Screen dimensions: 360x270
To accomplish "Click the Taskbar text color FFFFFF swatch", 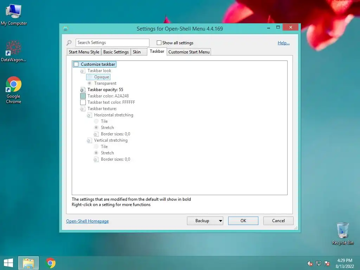I will coord(83,102).
